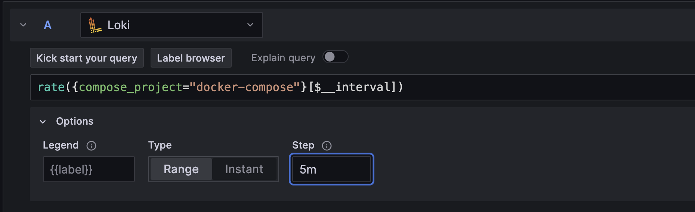Viewport: 695px width, 212px height.
Task: Select the Range query type
Action: pyautogui.click(x=181, y=169)
